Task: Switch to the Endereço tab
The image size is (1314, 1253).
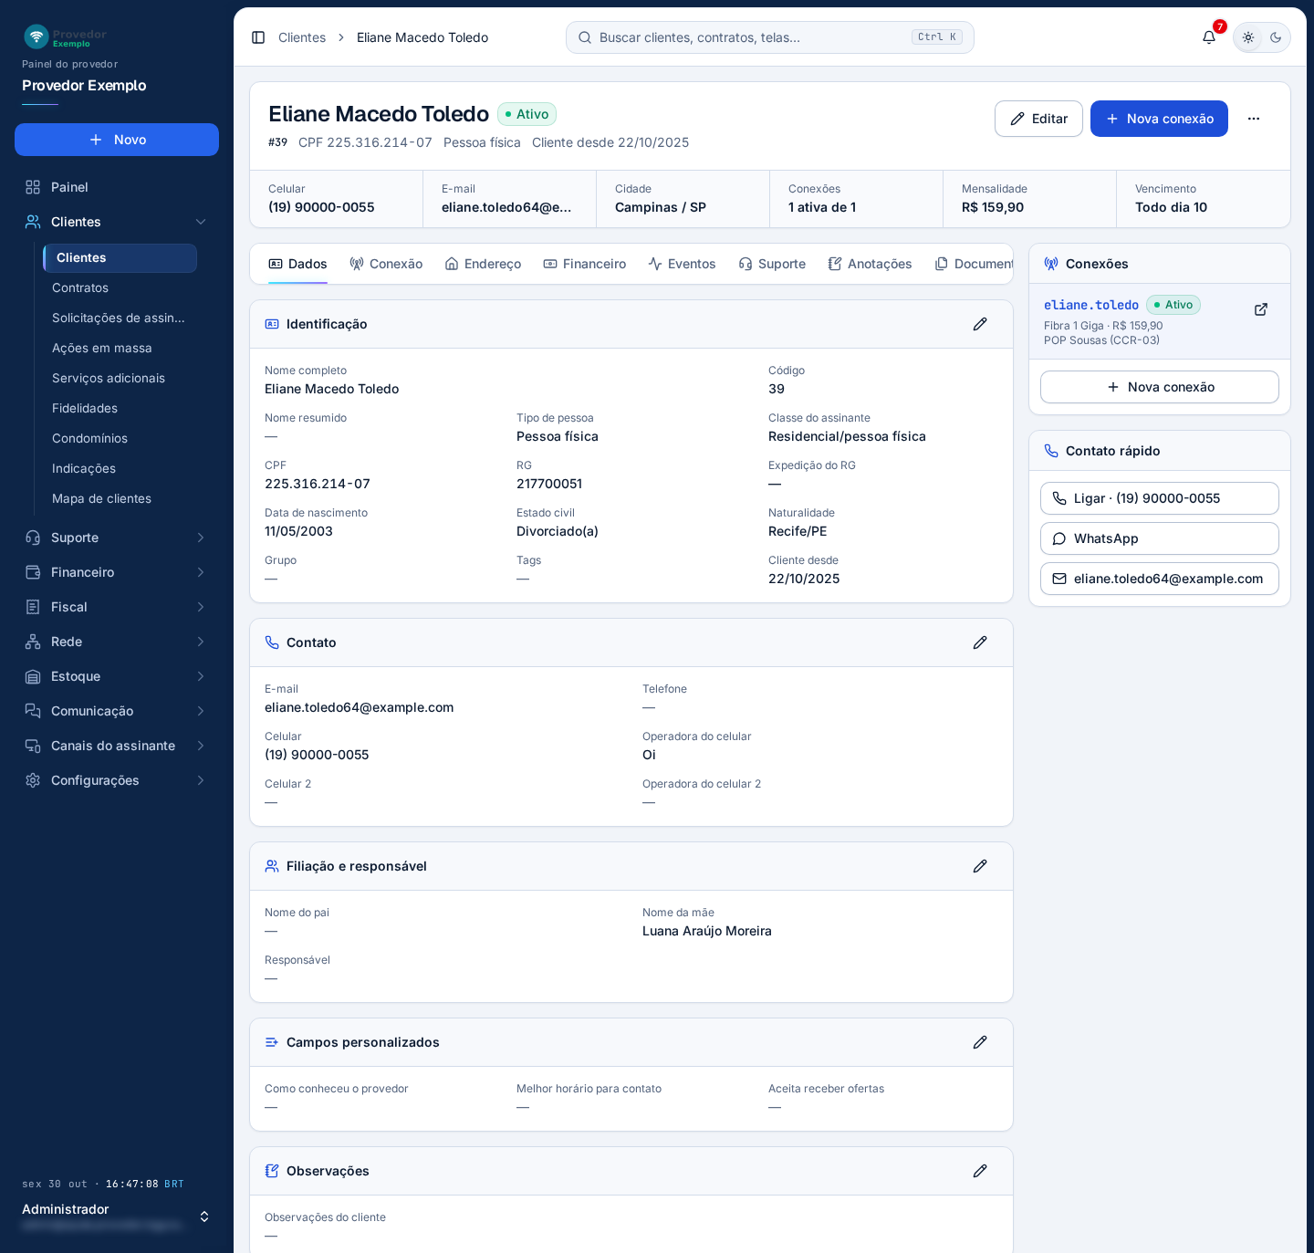Action: [483, 264]
